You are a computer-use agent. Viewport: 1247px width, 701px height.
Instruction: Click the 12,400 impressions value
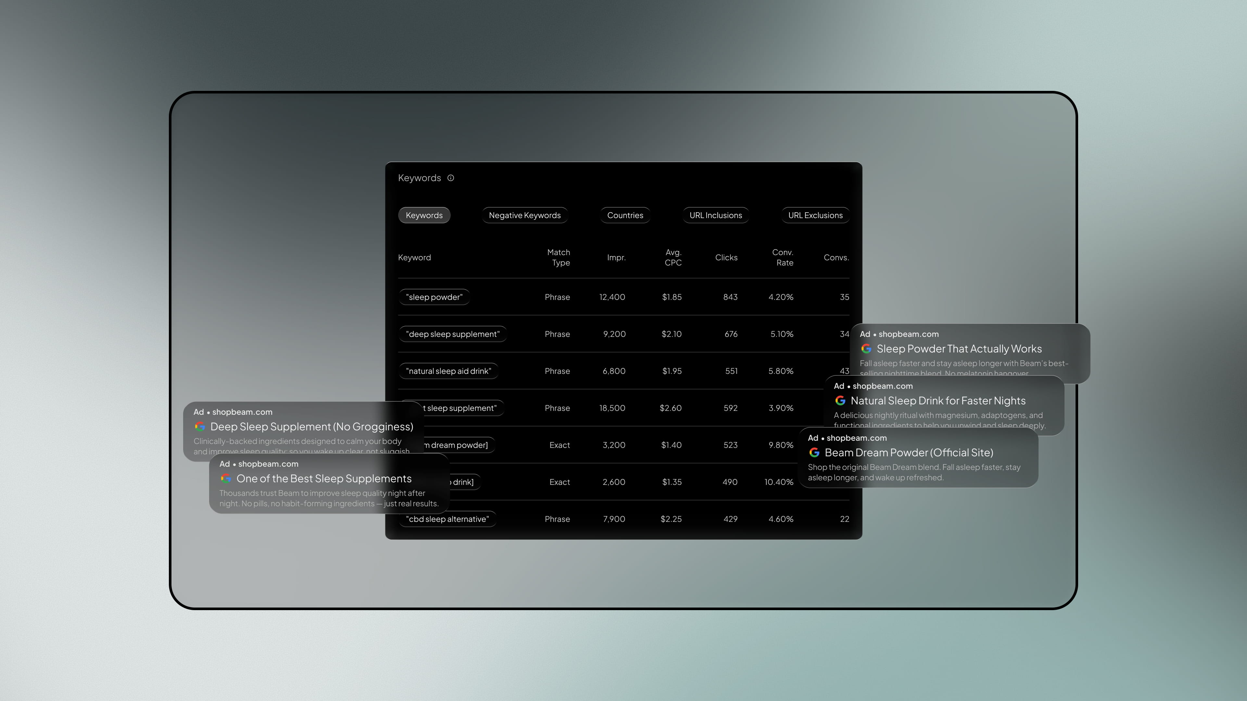612,297
